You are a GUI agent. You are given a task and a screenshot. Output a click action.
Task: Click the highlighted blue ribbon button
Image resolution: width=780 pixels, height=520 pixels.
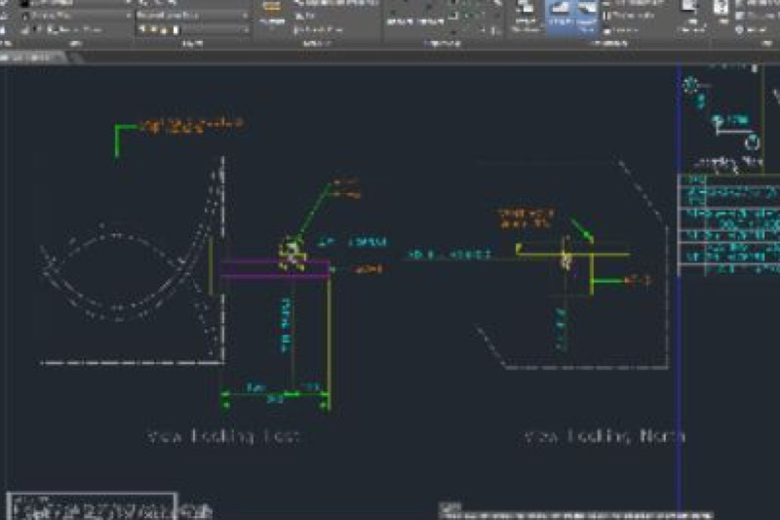pyautogui.click(x=559, y=14)
